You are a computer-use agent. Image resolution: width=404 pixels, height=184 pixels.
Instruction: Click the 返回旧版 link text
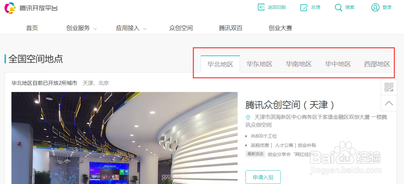point(277,7)
